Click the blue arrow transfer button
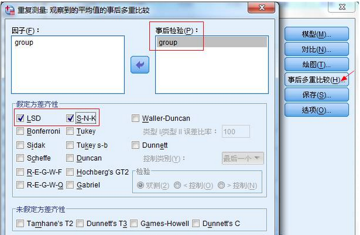 click(140, 65)
